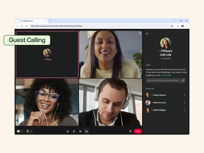The width and height of the screenshot is (204, 153).
Task: Click Tiffany's profile picture in the side panel
Action: [165, 43]
